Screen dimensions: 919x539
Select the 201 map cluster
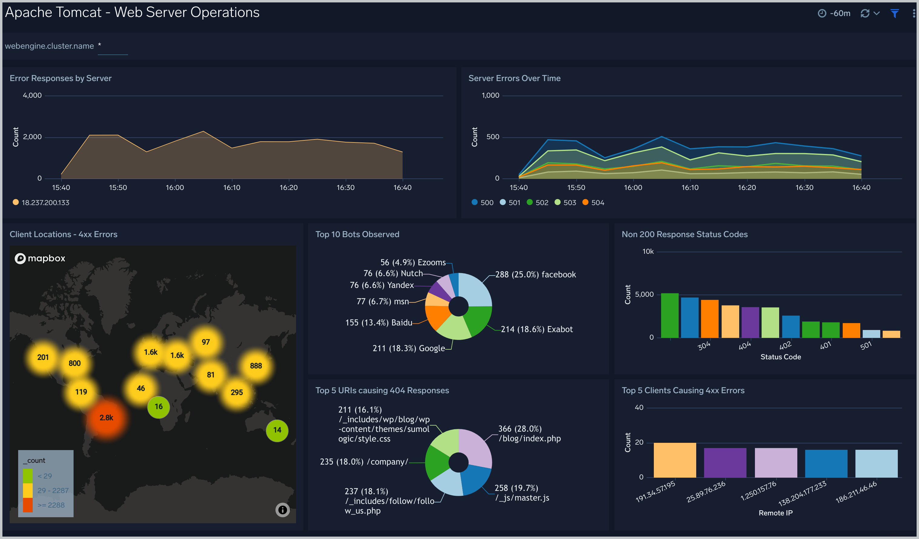[43, 357]
